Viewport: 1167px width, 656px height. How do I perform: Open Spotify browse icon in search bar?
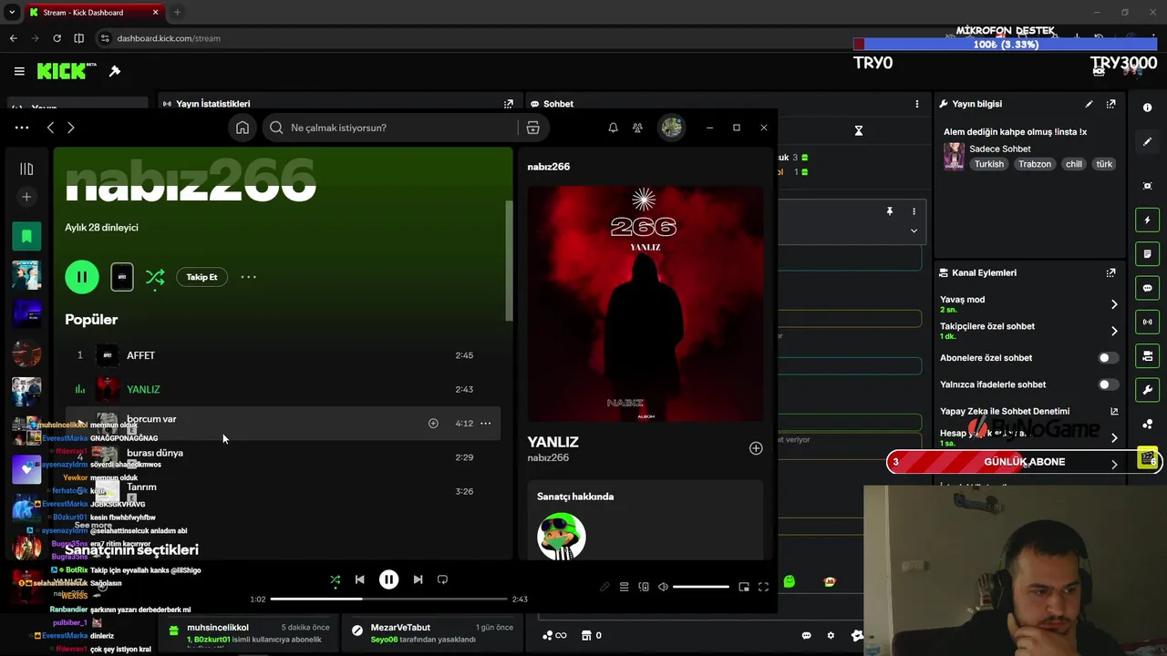tap(533, 128)
